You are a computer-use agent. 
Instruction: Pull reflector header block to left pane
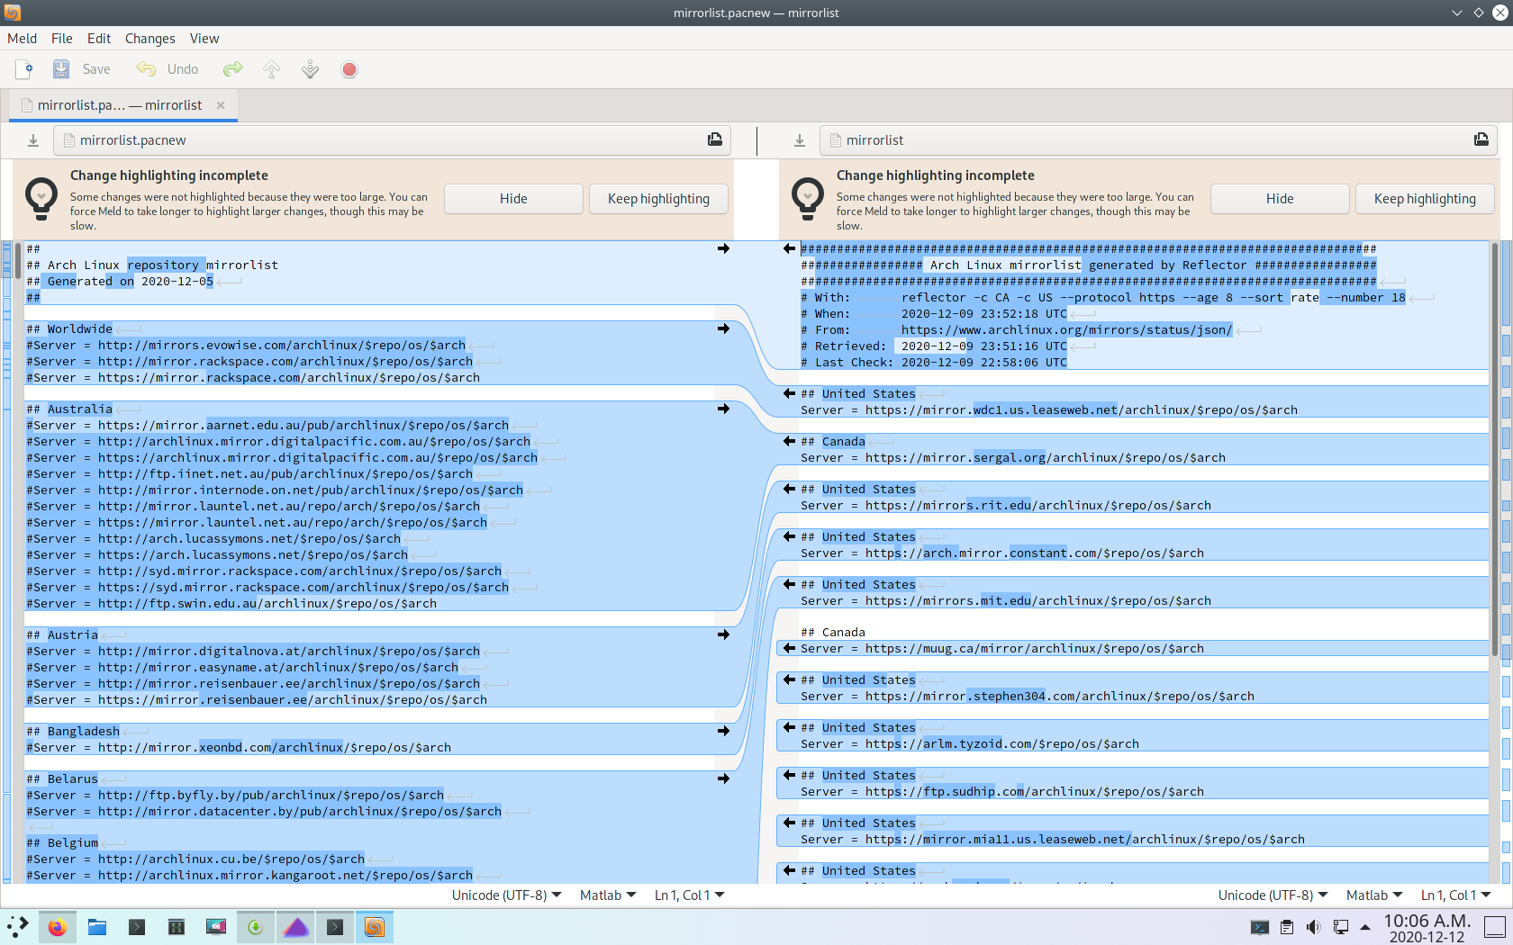point(789,248)
